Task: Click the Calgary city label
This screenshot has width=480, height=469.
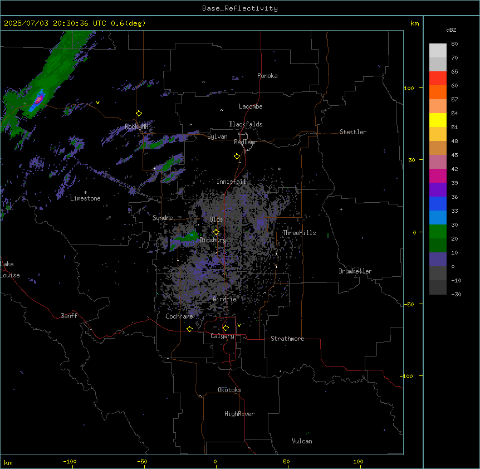Action: 222,336
